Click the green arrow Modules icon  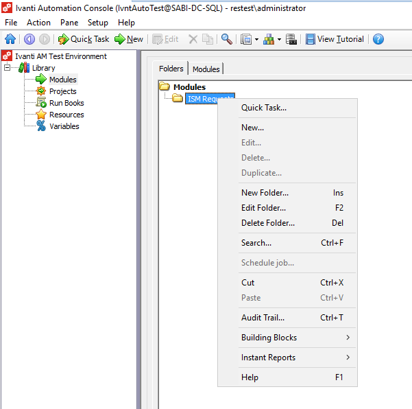[41, 79]
